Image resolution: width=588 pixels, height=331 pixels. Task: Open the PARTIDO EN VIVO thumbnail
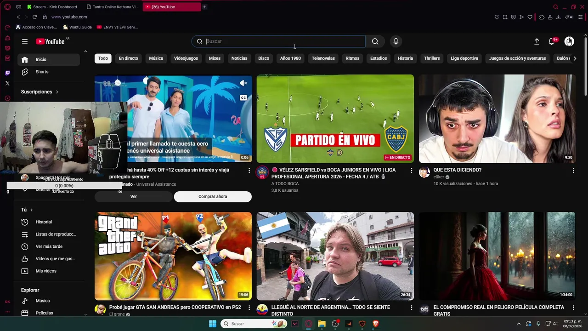tap(335, 119)
